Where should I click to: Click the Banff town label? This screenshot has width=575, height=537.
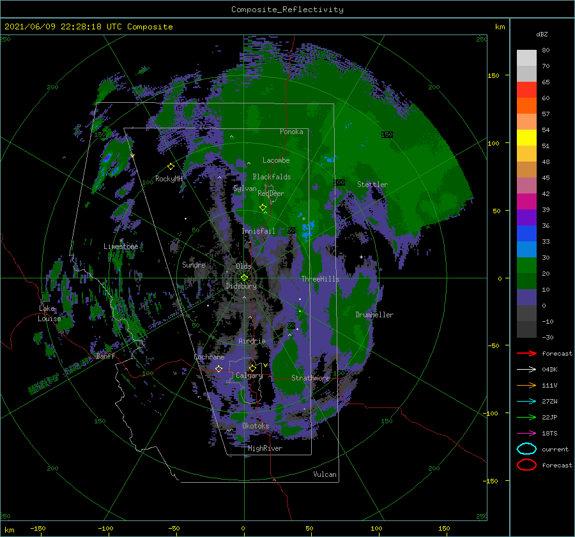pyautogui.click(x=105, y=356)
